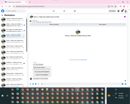
Task: Click the browser back arrow
Action: [2, 6]
